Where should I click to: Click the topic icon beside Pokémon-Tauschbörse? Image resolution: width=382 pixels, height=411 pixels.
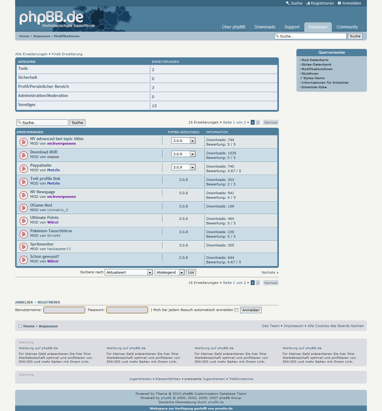pos(24,234)
